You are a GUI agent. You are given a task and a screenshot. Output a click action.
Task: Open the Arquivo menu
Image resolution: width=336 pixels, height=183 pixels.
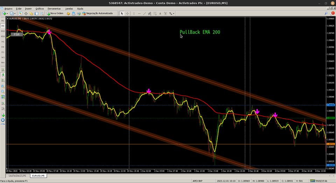point(8,8)
